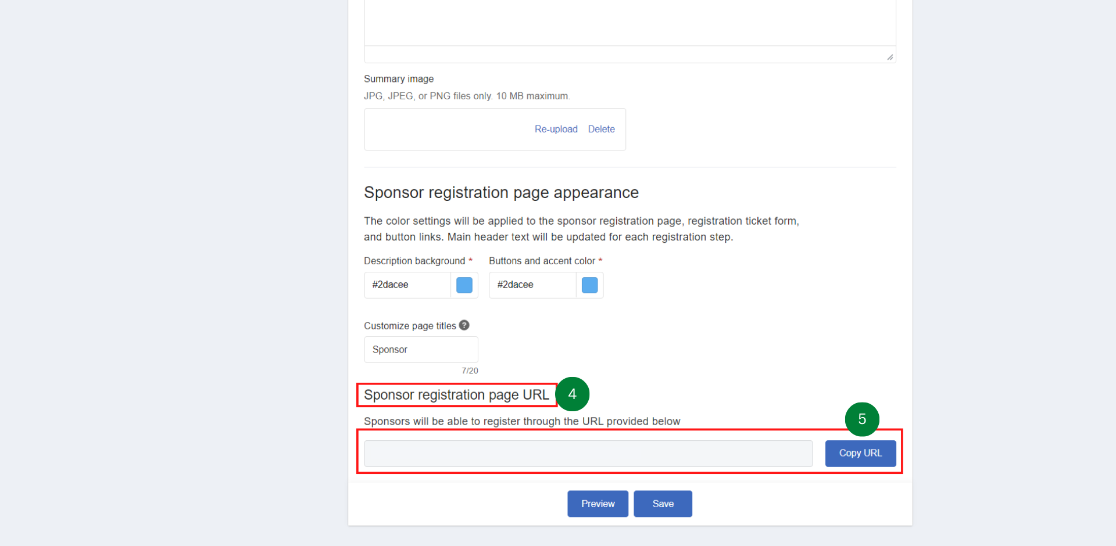The image size is (1116, 546).
Task: Delete the uploaded summary image
Action: pyautogui.click(x=601, y=129)
